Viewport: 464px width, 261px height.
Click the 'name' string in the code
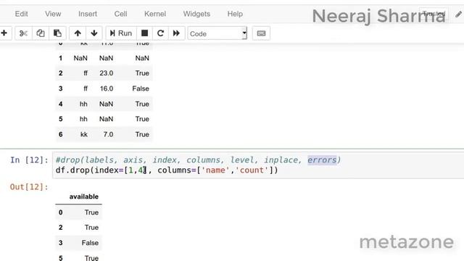215,170
